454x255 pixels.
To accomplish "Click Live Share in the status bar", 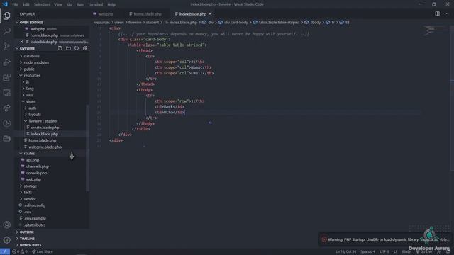I will (x=43, y=252).
